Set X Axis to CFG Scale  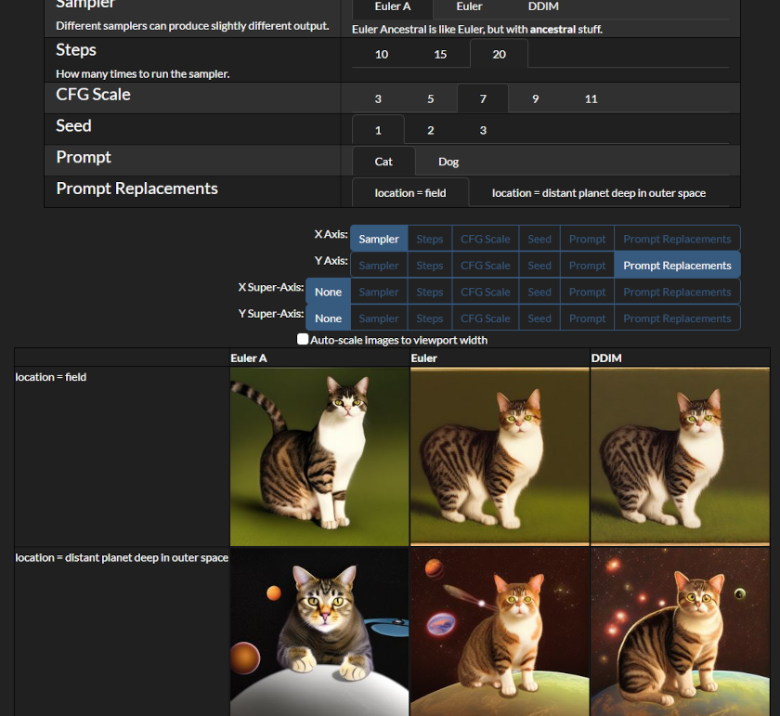coord(486,239)
